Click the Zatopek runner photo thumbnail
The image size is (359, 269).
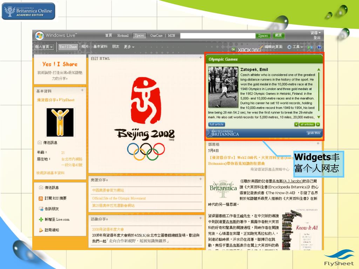(x=223, y=87)
